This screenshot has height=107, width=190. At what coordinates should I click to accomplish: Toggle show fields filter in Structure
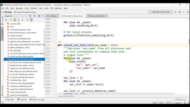click(15, 20)
